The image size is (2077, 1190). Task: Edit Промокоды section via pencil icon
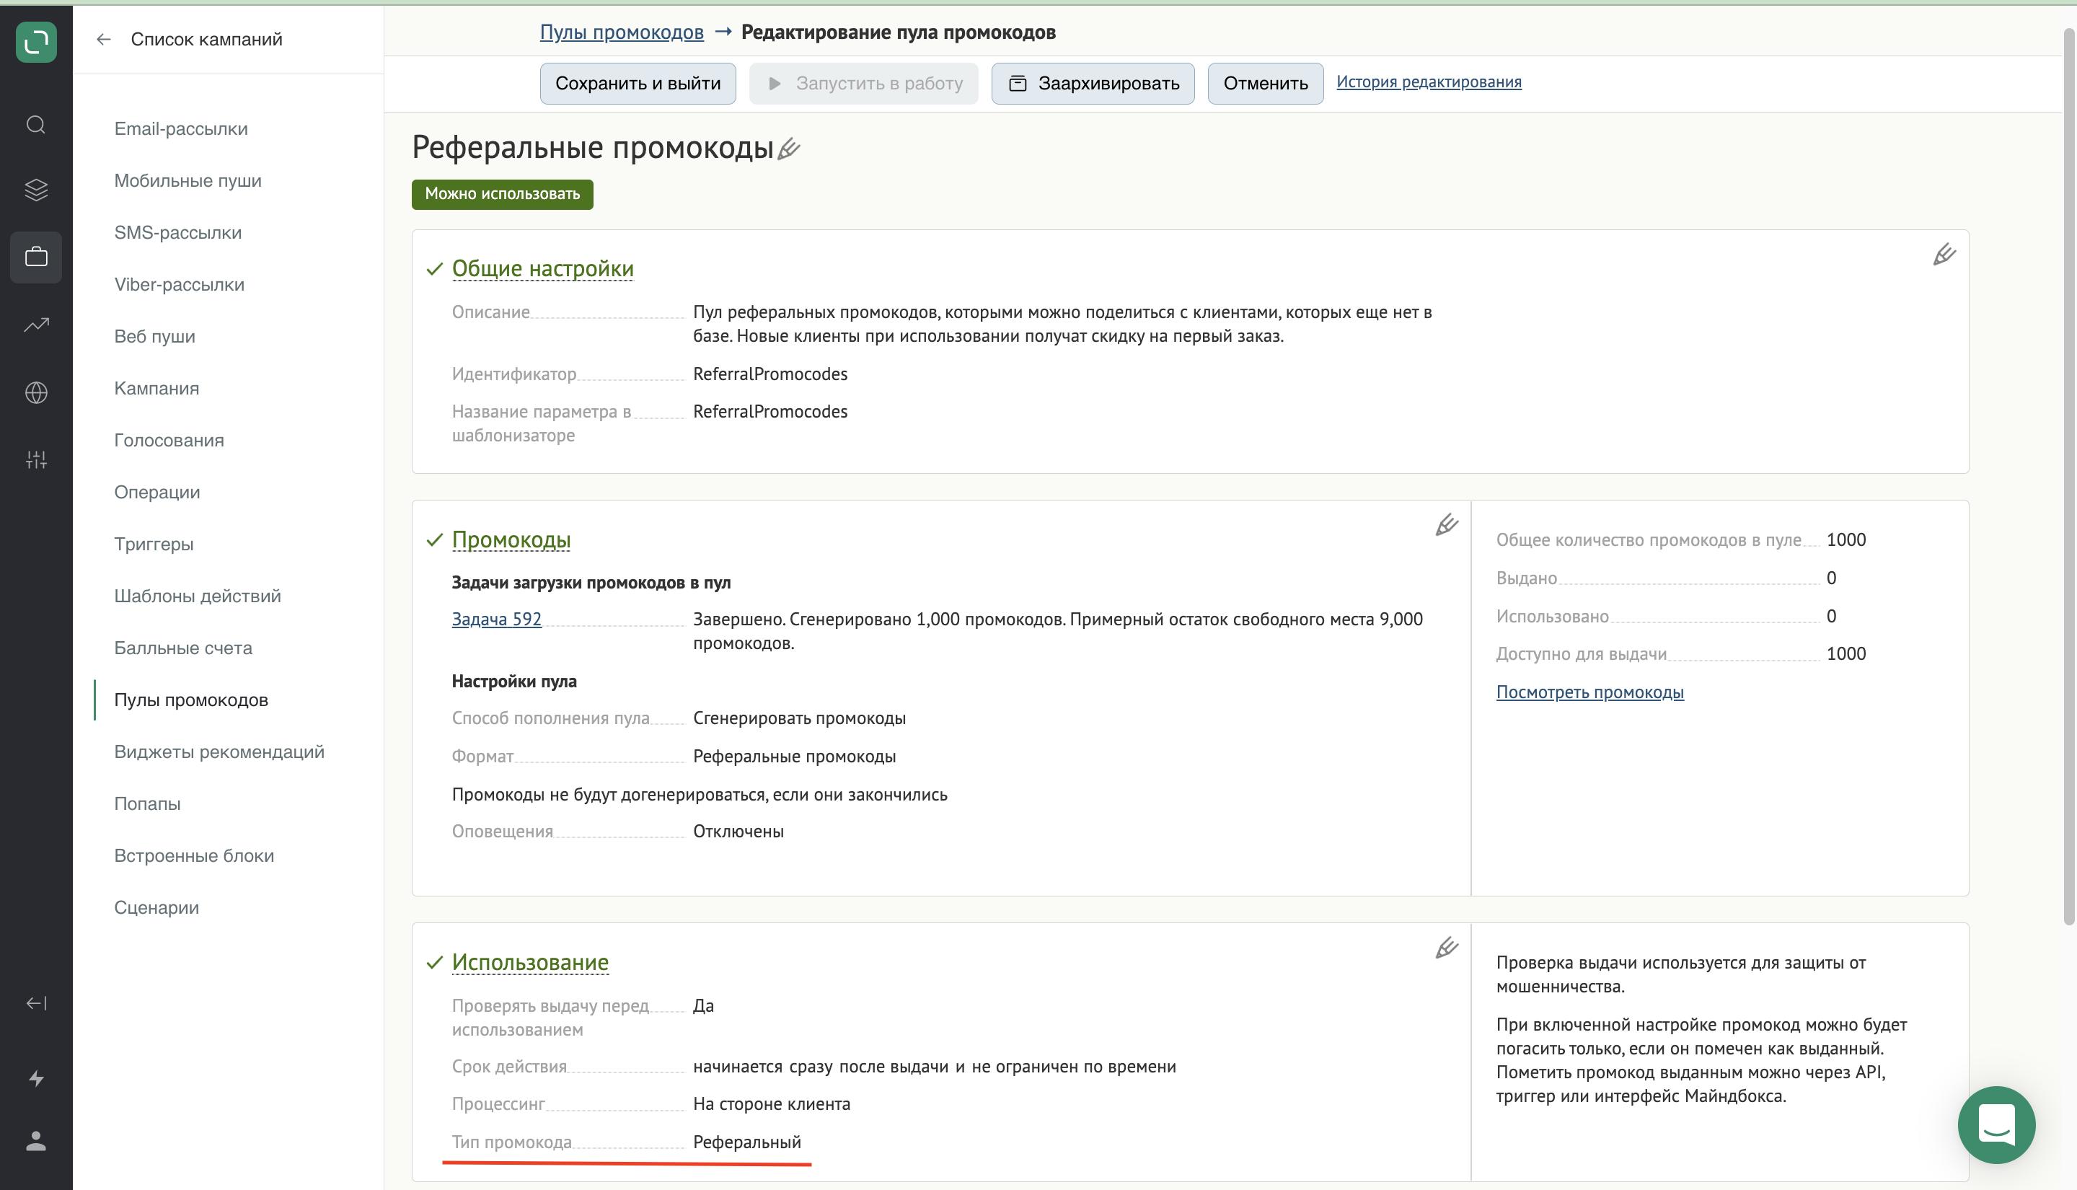(x=1446, y=525)
